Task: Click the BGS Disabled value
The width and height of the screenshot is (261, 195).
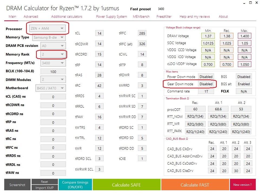Action: [x=244, y=77]
